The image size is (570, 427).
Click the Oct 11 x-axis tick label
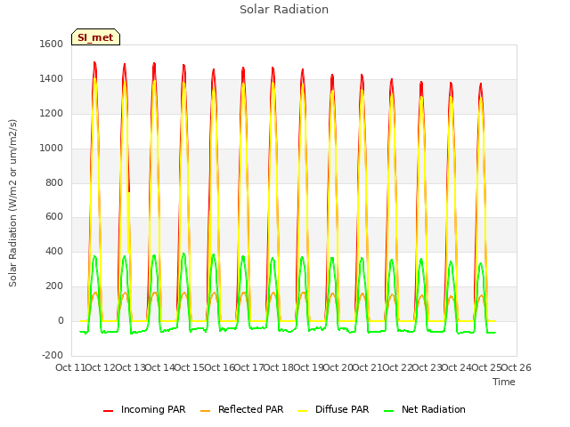70,367
